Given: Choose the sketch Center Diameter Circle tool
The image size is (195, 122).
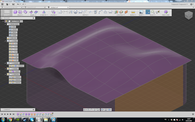Looking at the screenshot, I should (x=76, y=12).
